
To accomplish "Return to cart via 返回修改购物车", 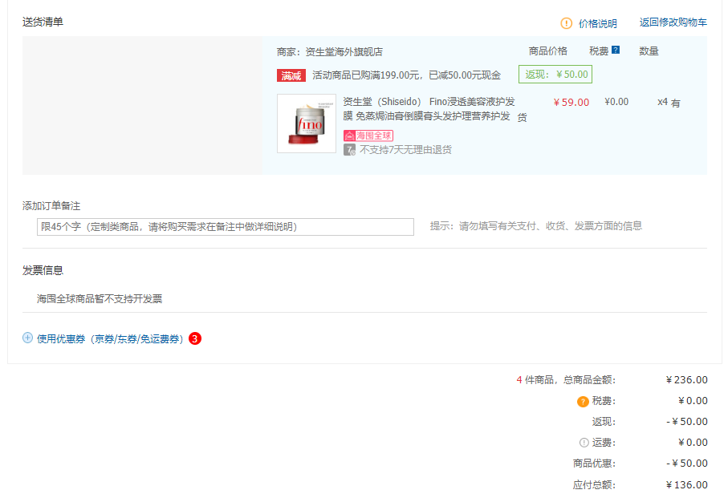I will click(673, 22).
